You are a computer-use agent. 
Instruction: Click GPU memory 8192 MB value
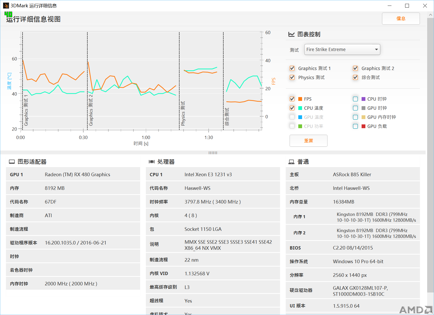coord(55,188)
